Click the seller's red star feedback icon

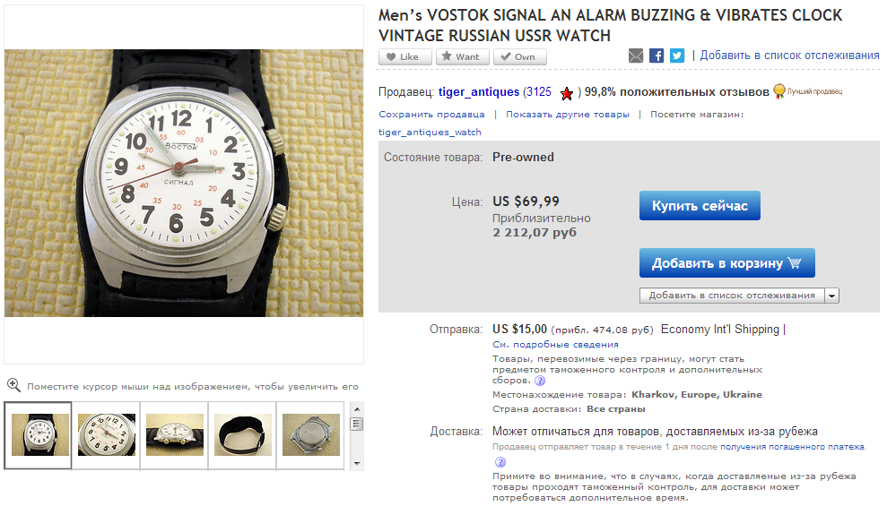point(566,93)
